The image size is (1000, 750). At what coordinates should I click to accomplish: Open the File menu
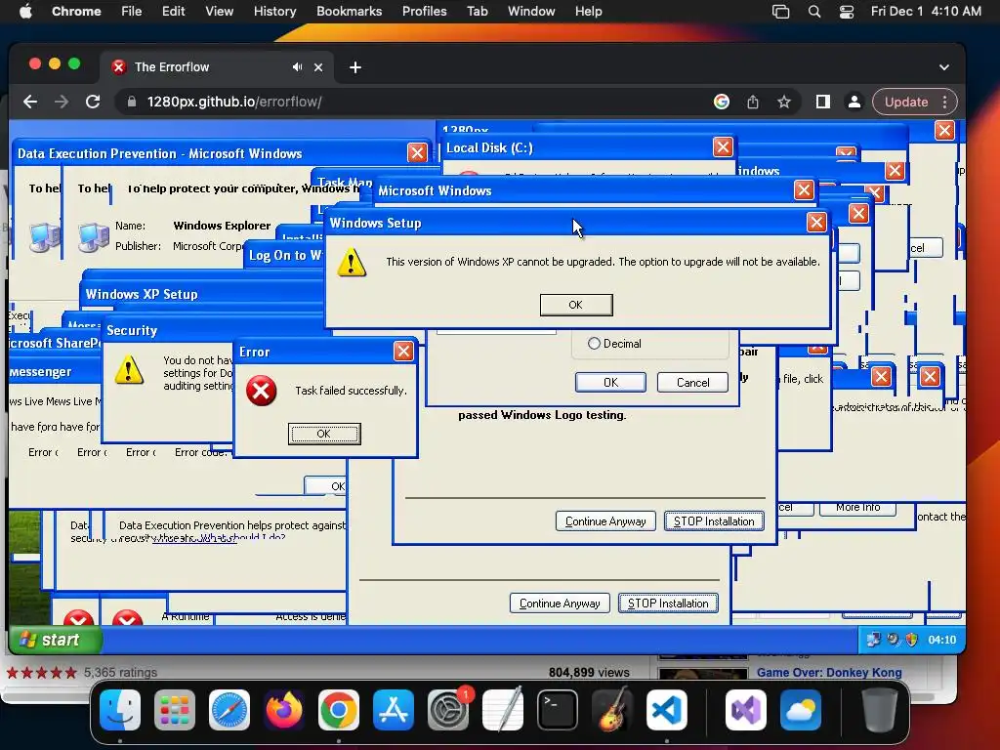click(132, 11)
